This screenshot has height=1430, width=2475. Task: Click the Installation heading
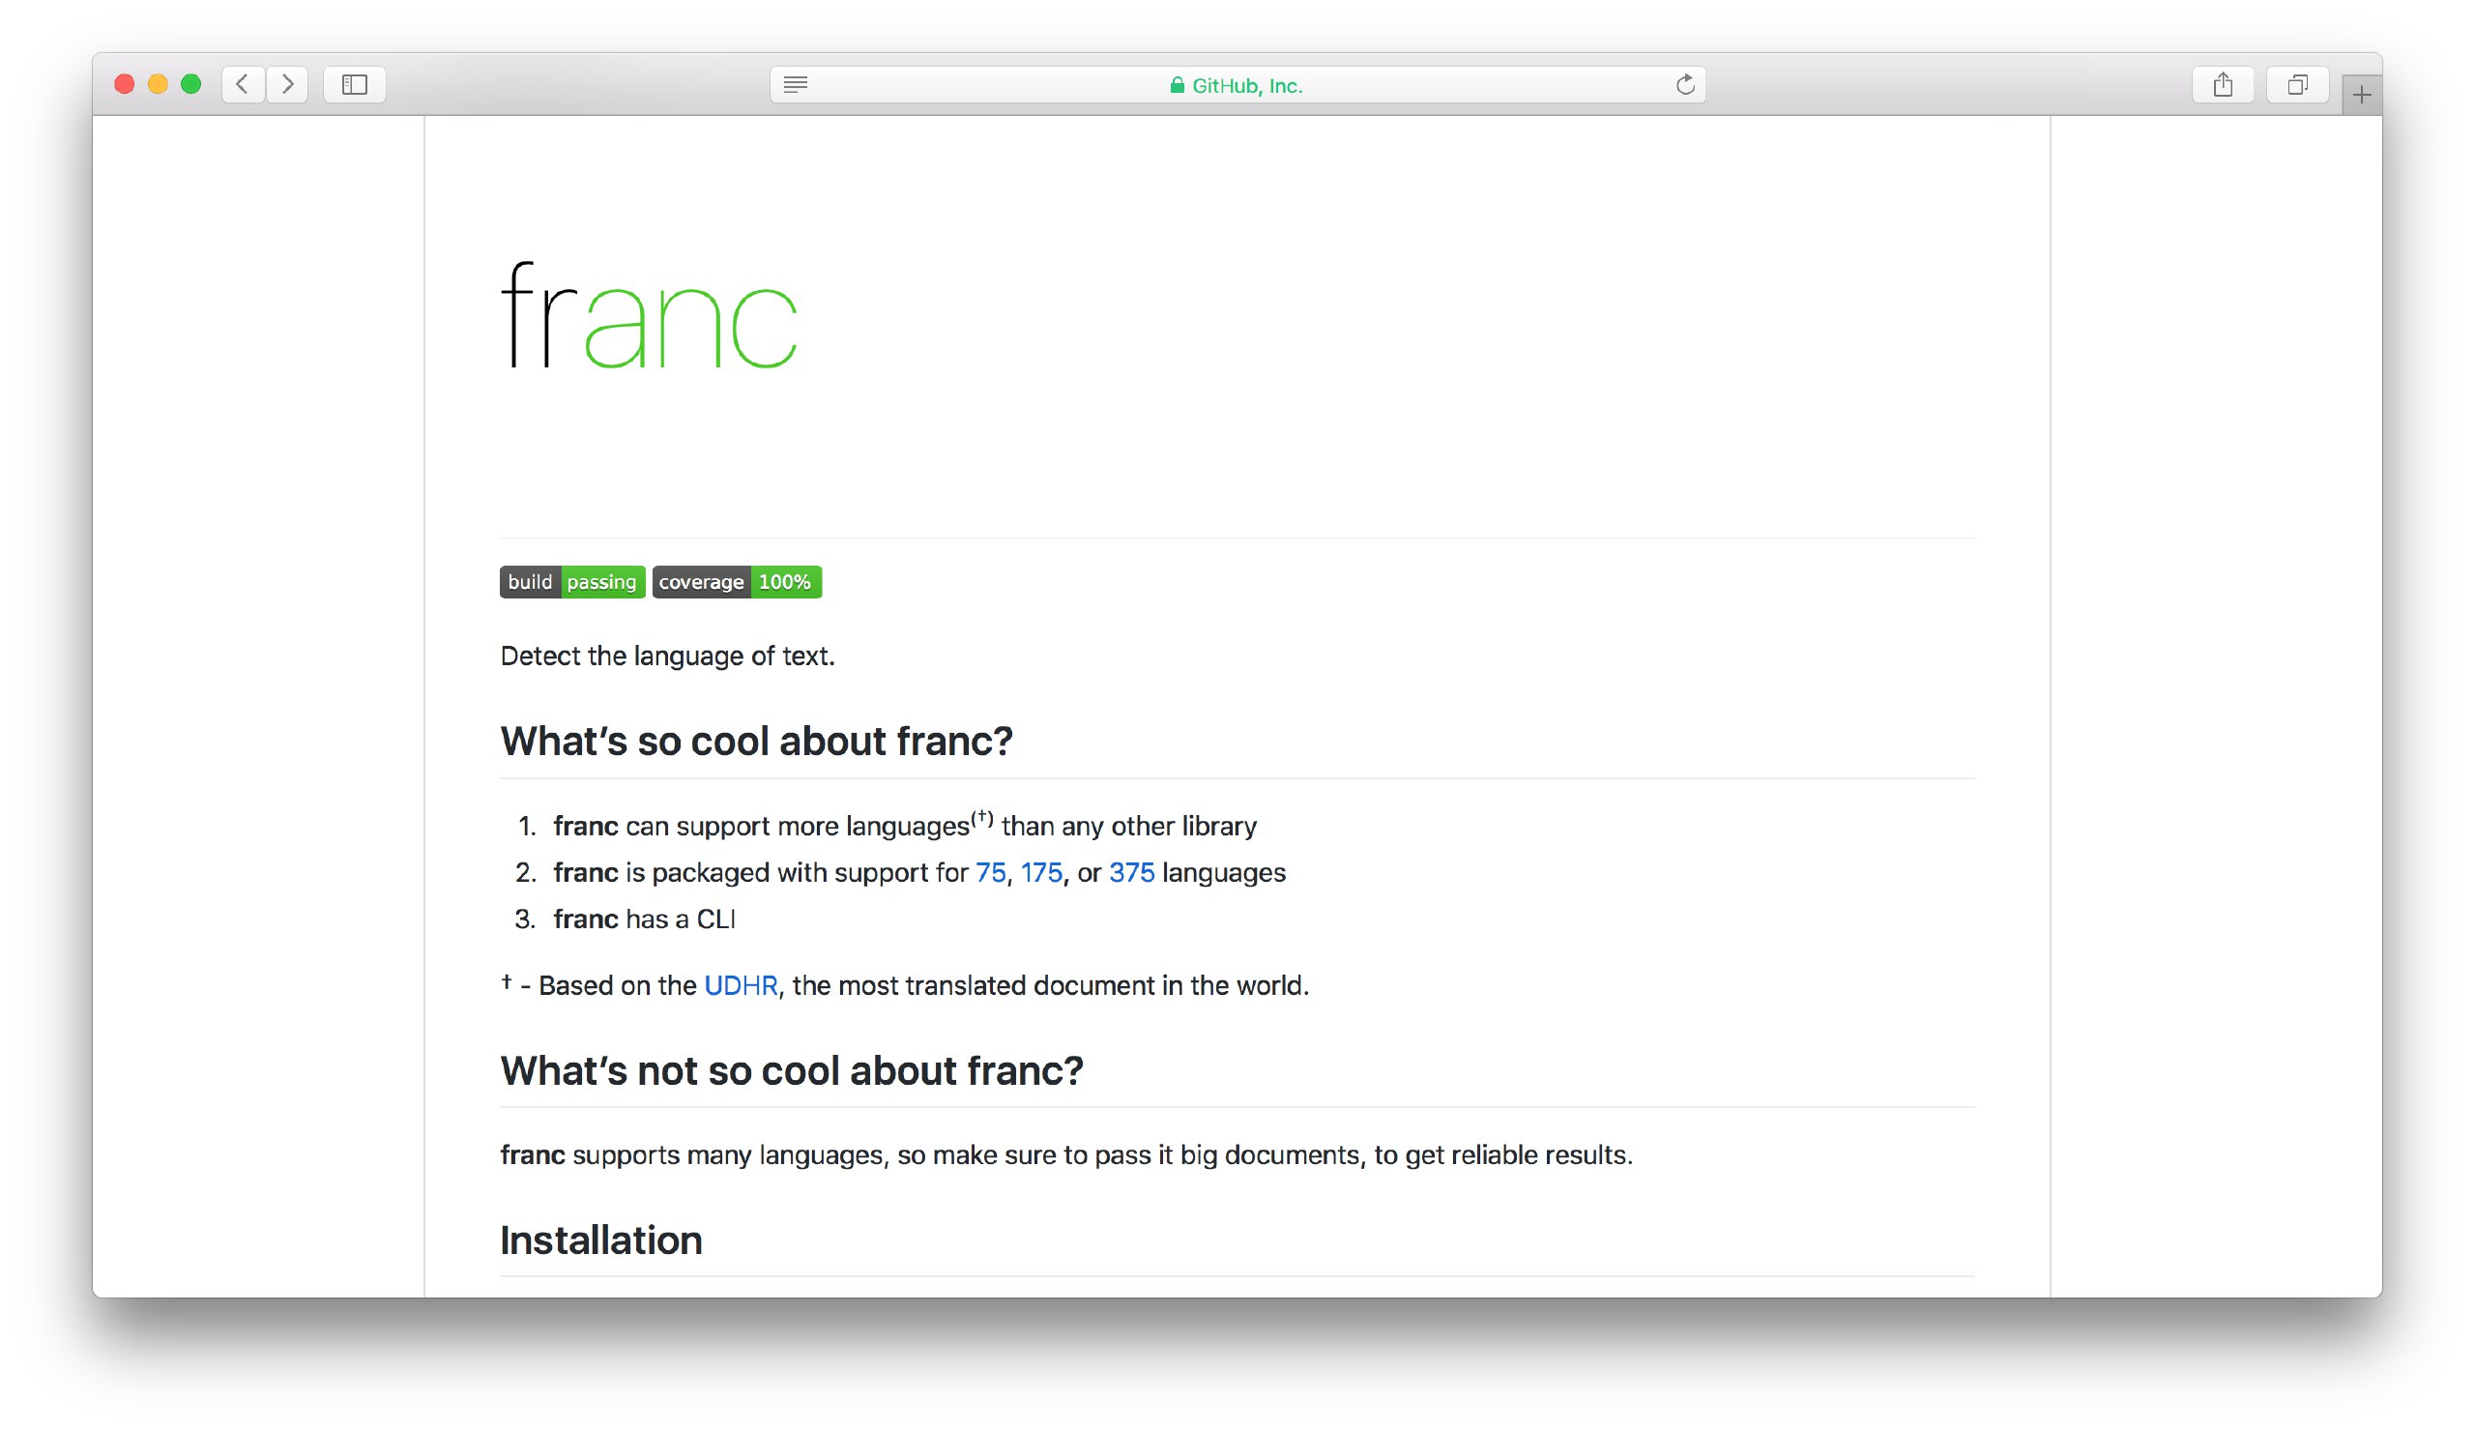click(x=600, y=1240)
